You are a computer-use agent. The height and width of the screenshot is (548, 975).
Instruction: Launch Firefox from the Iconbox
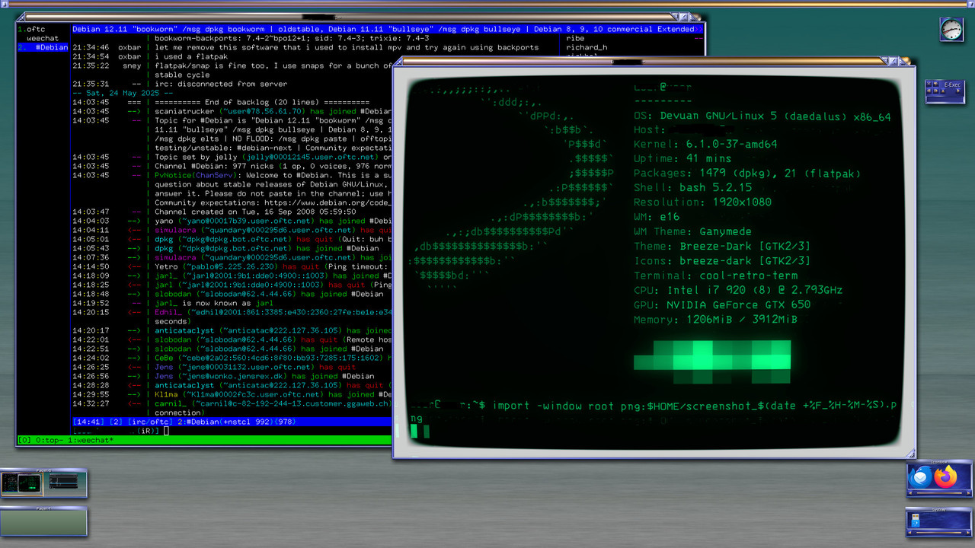945,477
